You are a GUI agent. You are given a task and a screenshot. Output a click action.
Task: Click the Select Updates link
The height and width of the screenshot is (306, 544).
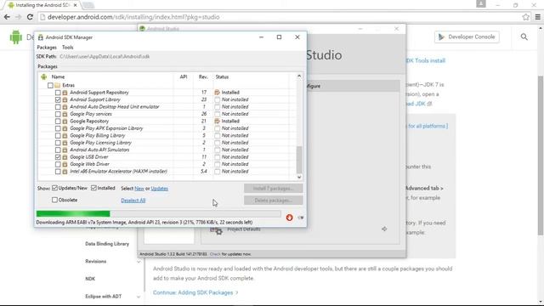point(159,189)
